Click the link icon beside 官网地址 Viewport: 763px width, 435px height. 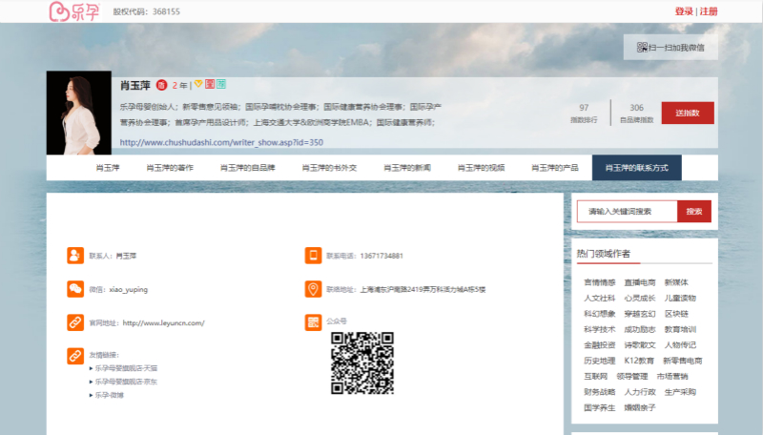75,322
